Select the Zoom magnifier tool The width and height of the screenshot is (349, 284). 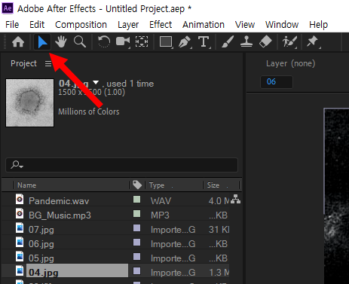pos(80,42)
